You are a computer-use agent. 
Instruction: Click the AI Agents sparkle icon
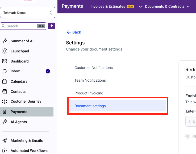tap(5, 122)
